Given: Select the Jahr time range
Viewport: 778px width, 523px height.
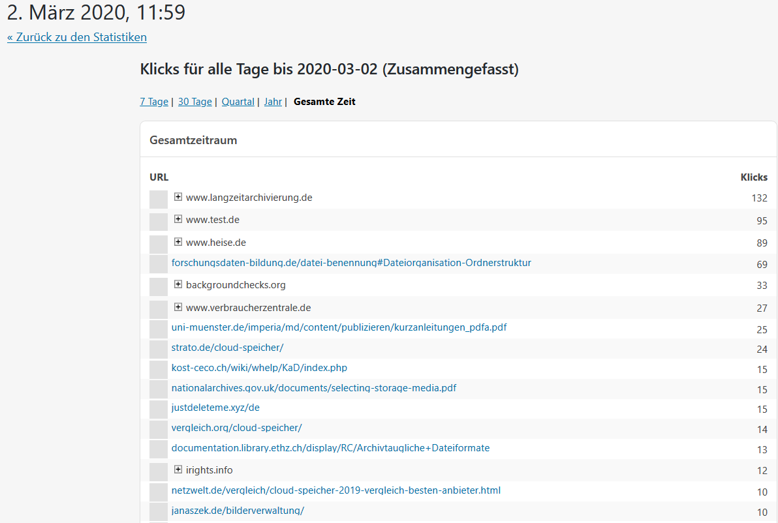Looking at the screenshot, I should [x=273, y=102].
